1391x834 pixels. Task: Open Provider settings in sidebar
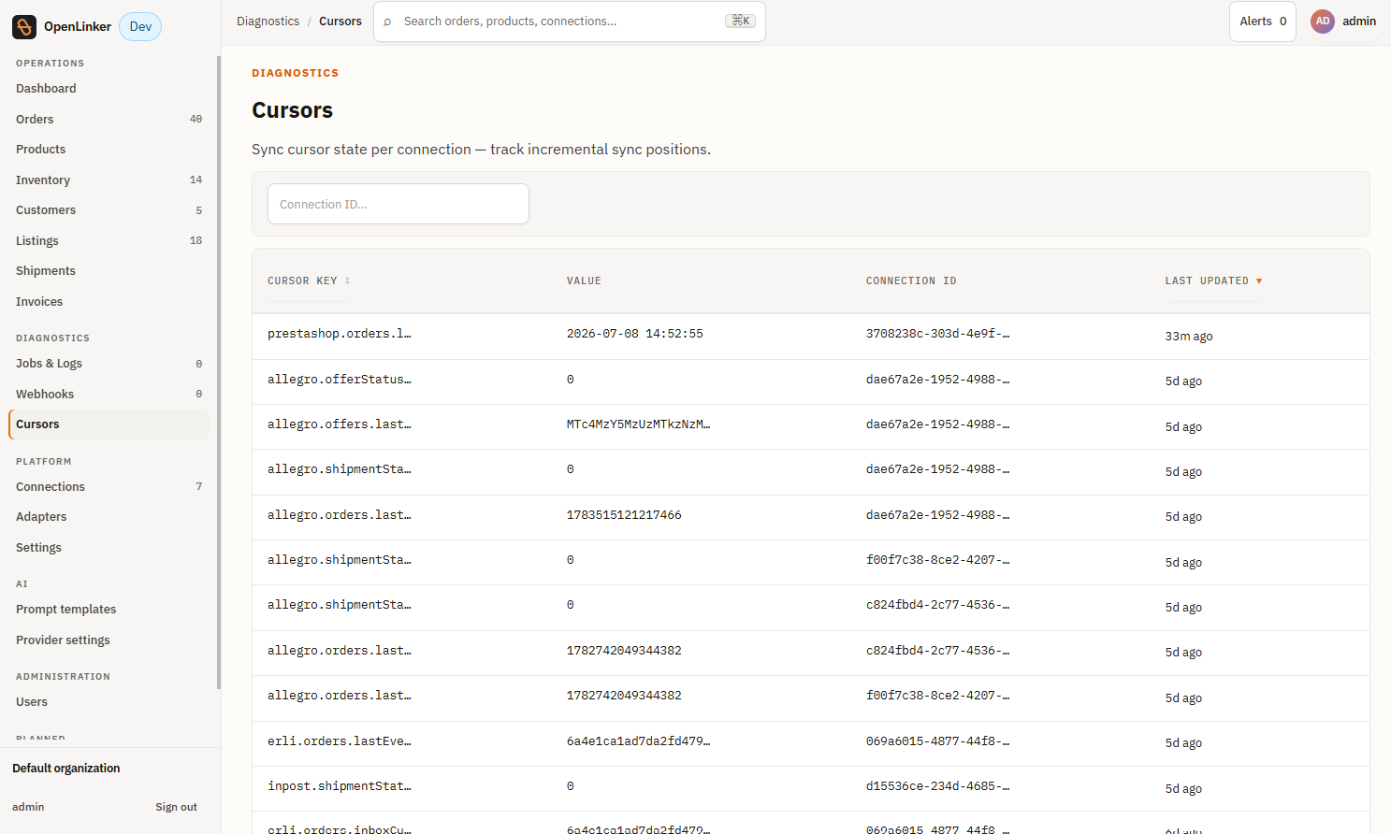pyautogui.click(x=109, y=640)
